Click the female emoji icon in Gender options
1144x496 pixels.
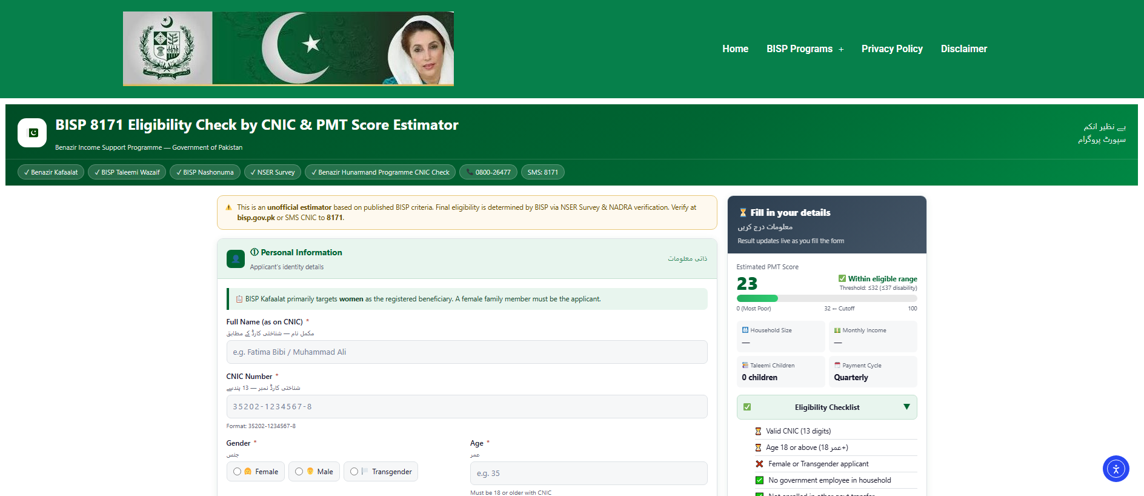point(248,472)
